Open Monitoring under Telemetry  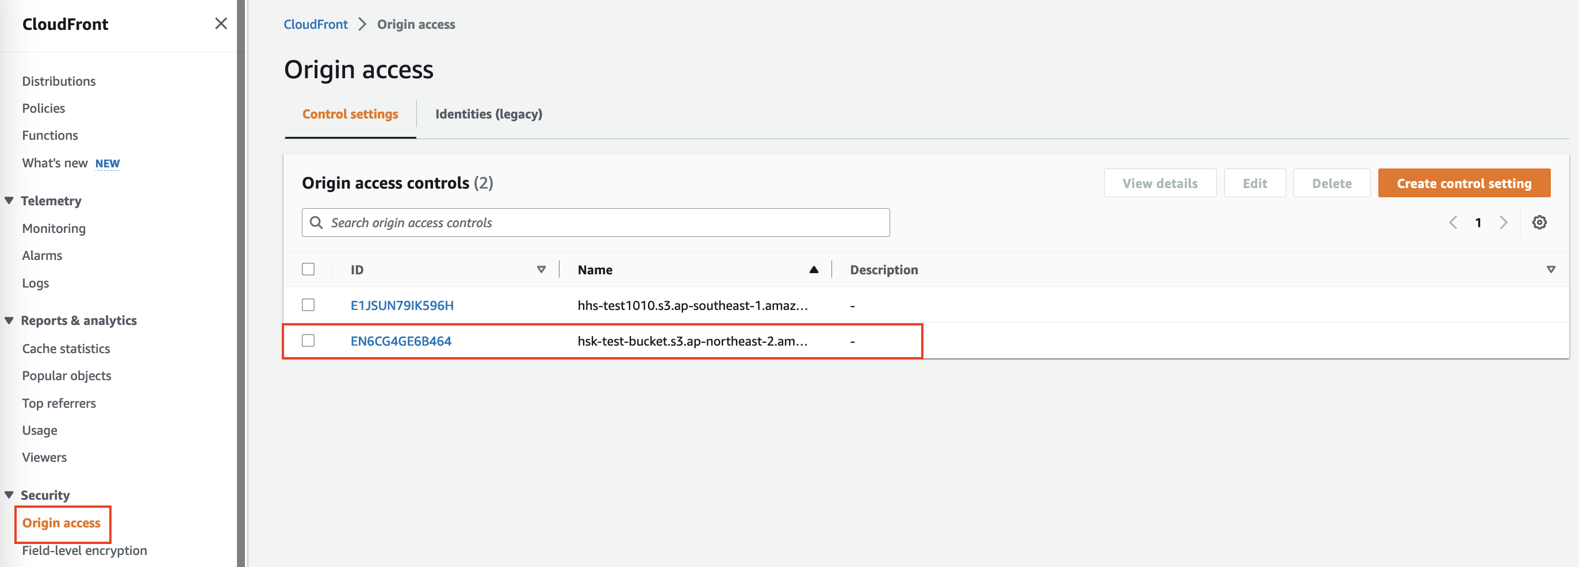[x=54, y=228]
